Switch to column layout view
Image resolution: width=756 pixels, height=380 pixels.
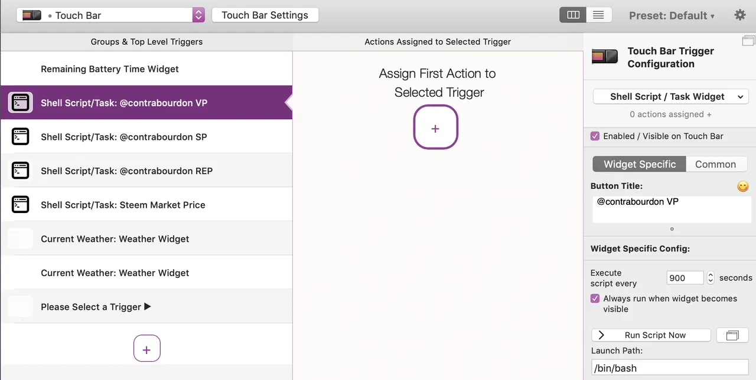(573, 15)
